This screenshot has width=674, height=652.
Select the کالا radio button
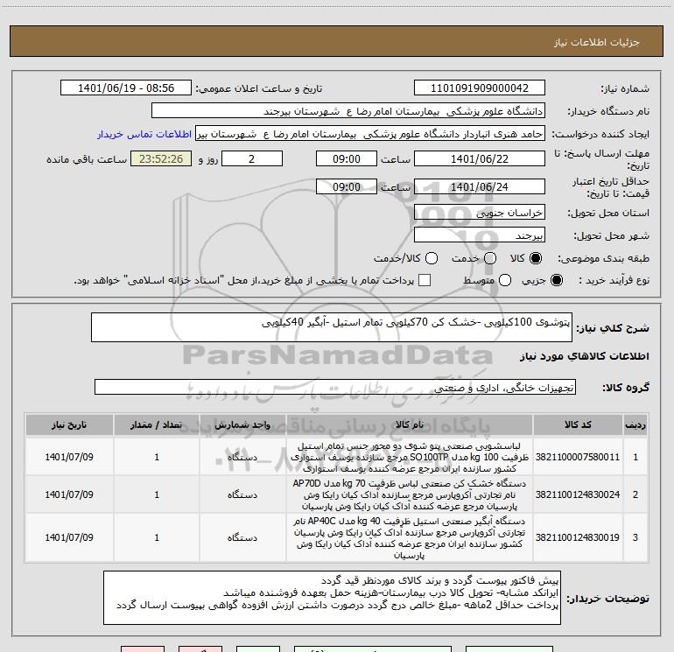coord(536,258)
